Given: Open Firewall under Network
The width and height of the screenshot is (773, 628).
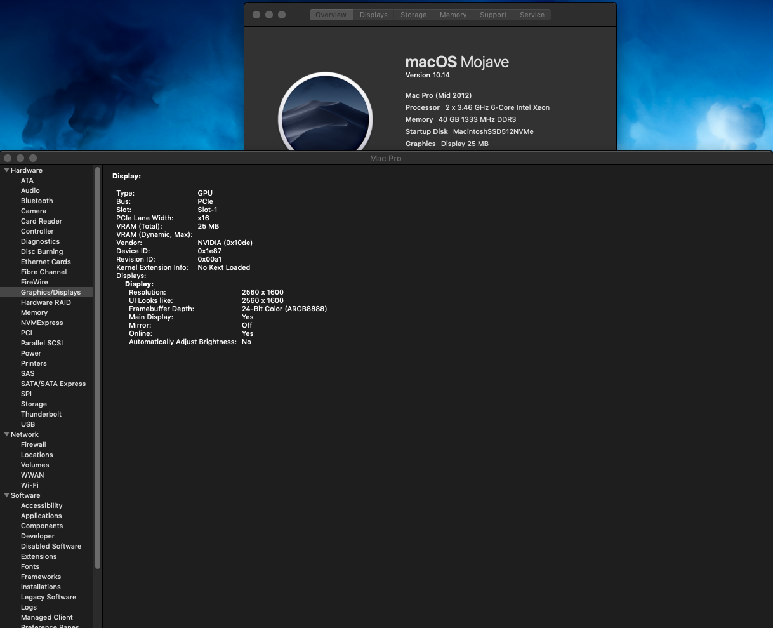Looking at the screenshot, I should [x=34, y=444].
